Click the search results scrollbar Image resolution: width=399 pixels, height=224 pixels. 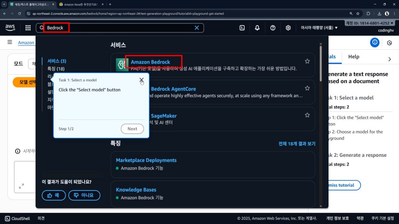[321, 63]
